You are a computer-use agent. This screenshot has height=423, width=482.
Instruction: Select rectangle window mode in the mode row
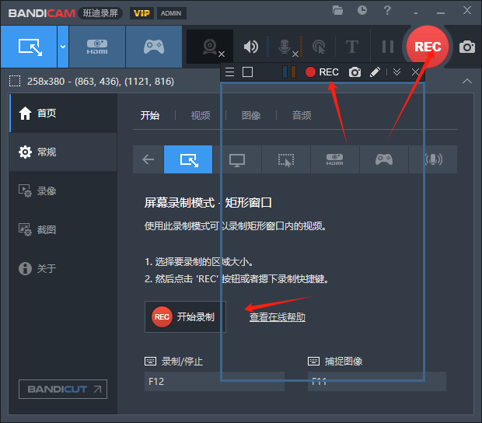tap(188, 159)
